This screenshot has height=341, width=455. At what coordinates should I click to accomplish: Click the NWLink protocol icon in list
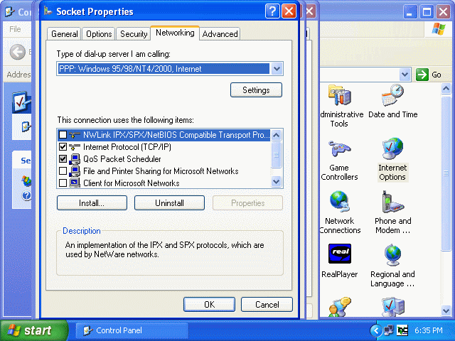(x=75, y=135)
